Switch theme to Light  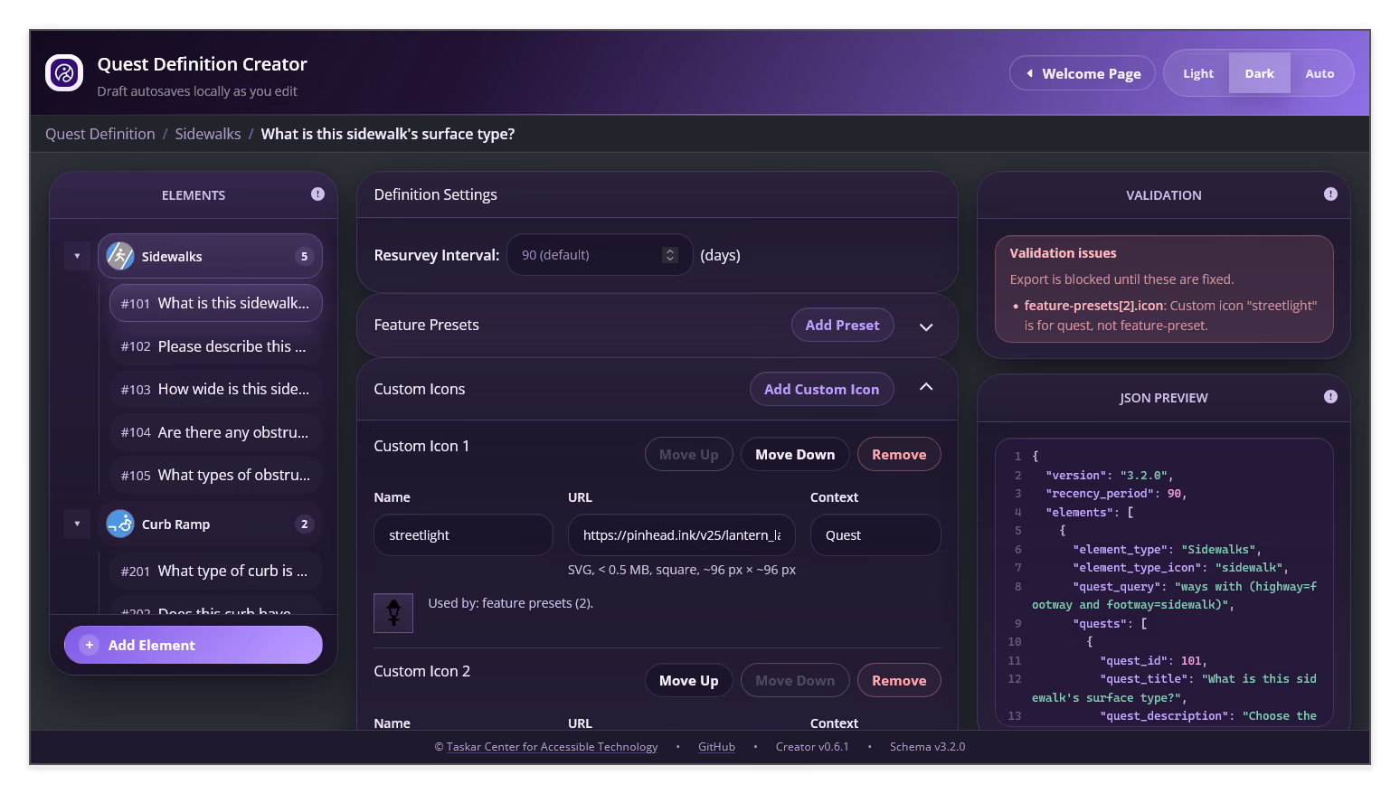(x=1198, y=73)
